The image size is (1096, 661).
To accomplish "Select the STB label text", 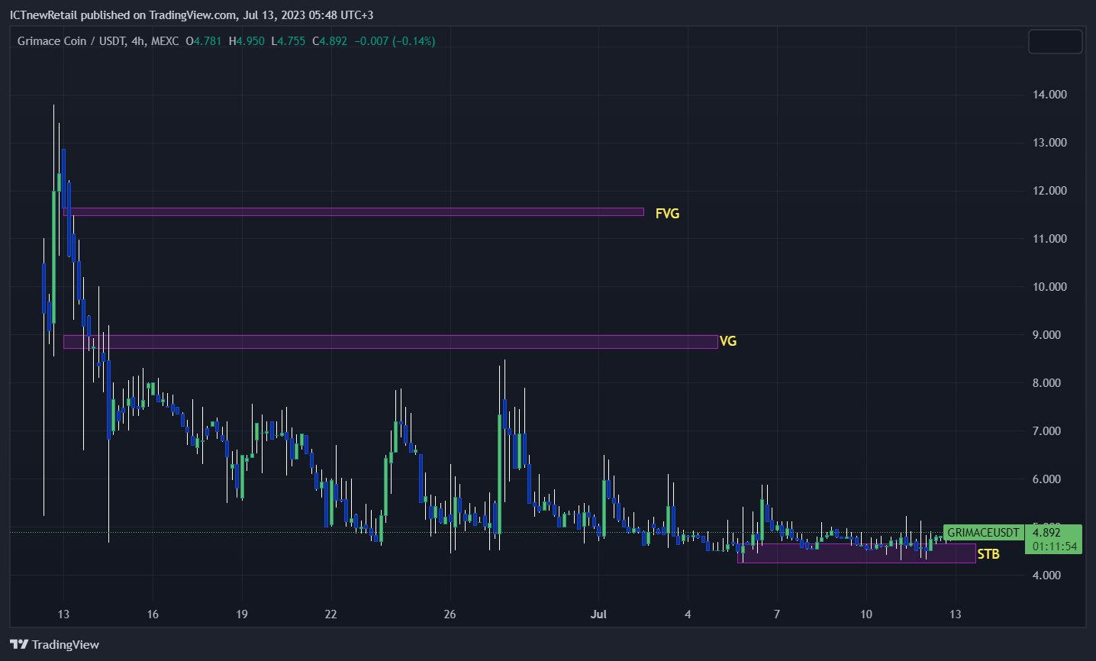I will (988, 554).
